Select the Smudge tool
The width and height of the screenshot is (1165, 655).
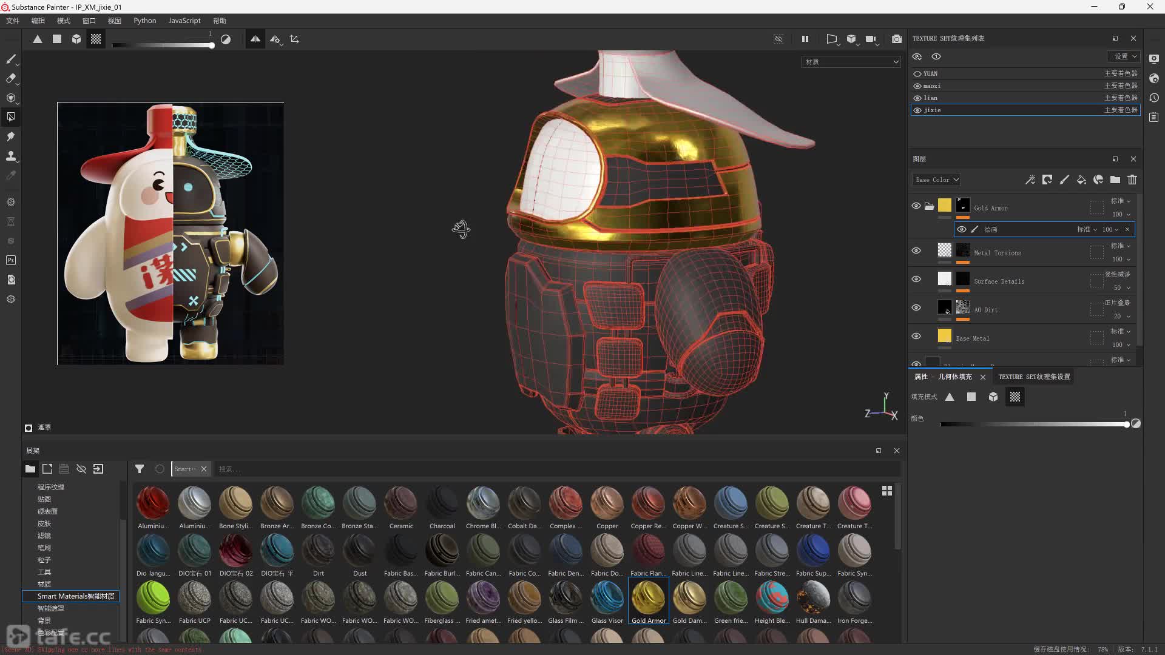11,136
